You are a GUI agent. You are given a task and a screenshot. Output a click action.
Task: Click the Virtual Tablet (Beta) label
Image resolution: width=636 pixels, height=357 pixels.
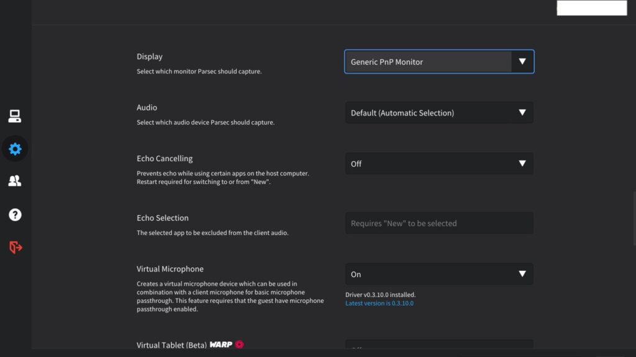point(171,345)
